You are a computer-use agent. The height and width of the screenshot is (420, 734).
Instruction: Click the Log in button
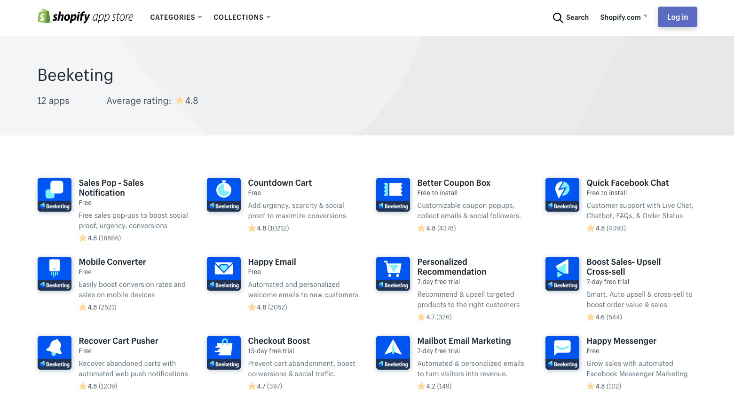pyautogui.click(x=678, y=17)
